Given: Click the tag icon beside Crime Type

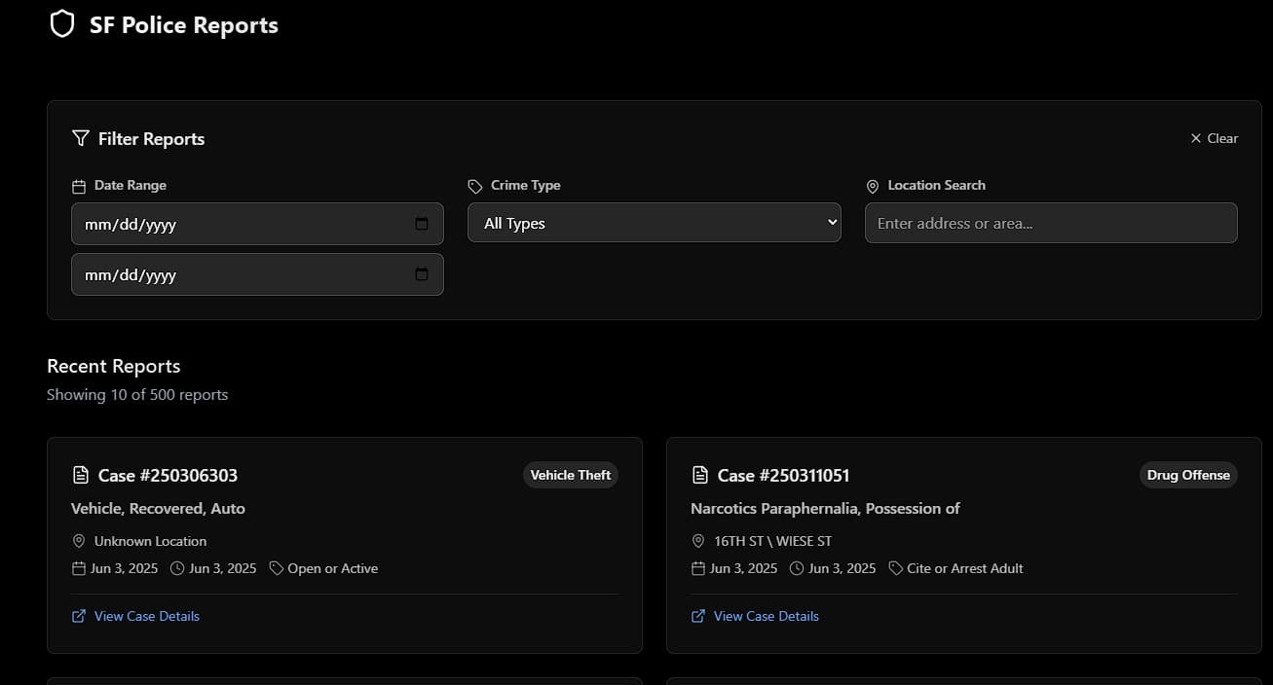Looking at the screenshot, I should 475,185.
